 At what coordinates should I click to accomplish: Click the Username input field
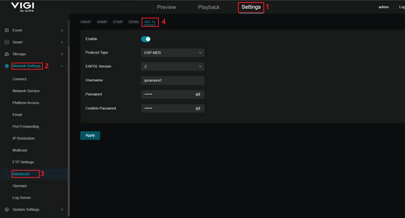click(x=172, y=80)
